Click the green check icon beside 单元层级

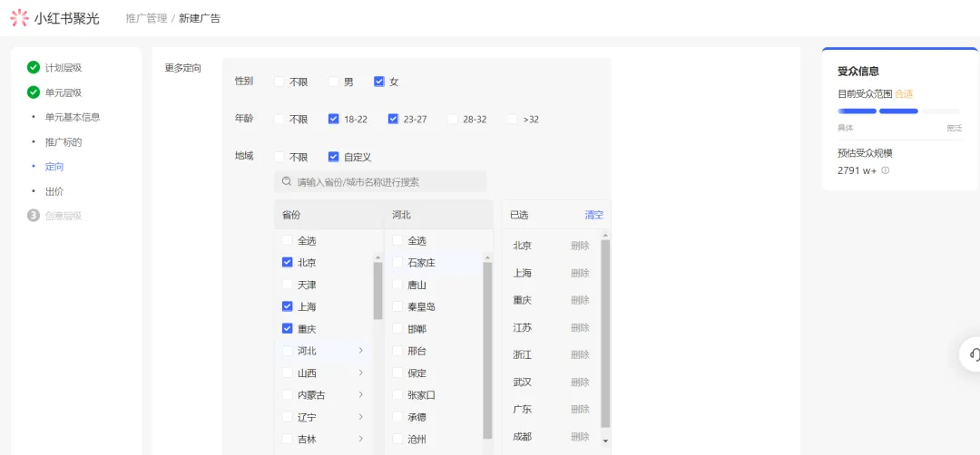click(x=34, y=92)
